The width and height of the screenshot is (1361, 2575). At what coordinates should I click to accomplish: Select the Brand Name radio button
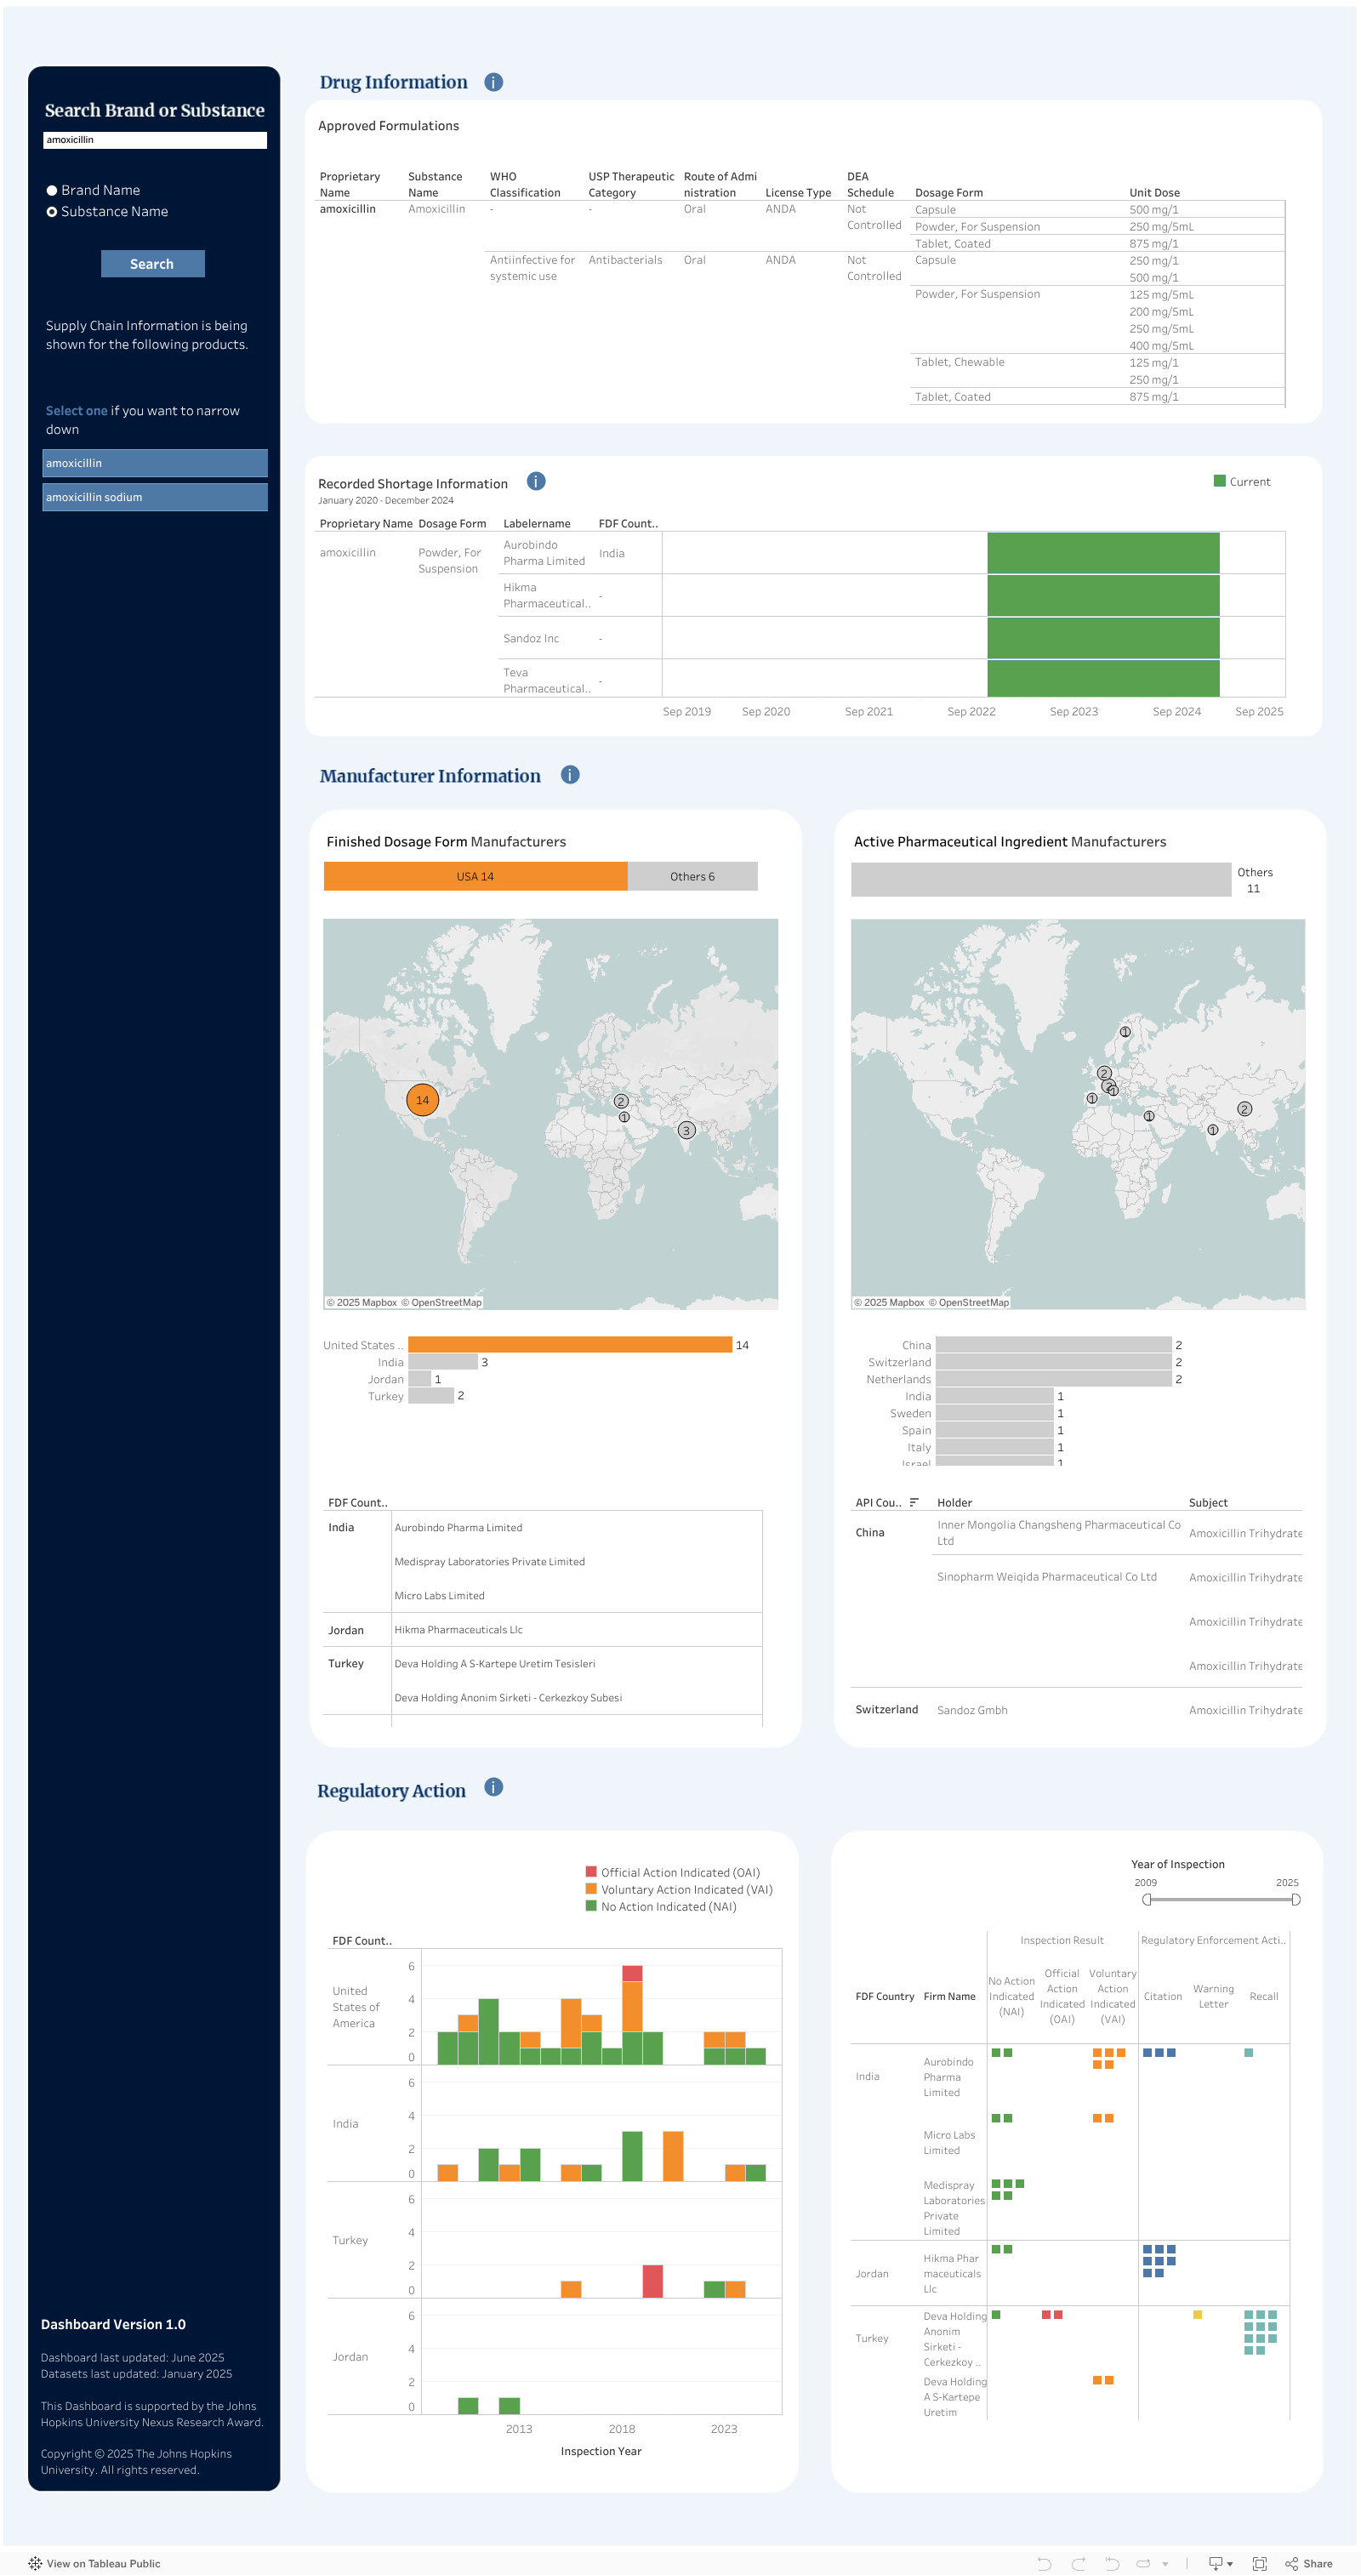(52, 191)
